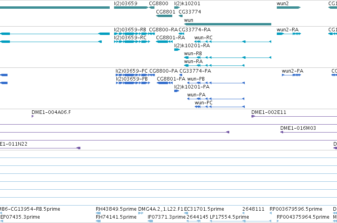
Task: Click the 2644145 feature label
Action: 198,217
